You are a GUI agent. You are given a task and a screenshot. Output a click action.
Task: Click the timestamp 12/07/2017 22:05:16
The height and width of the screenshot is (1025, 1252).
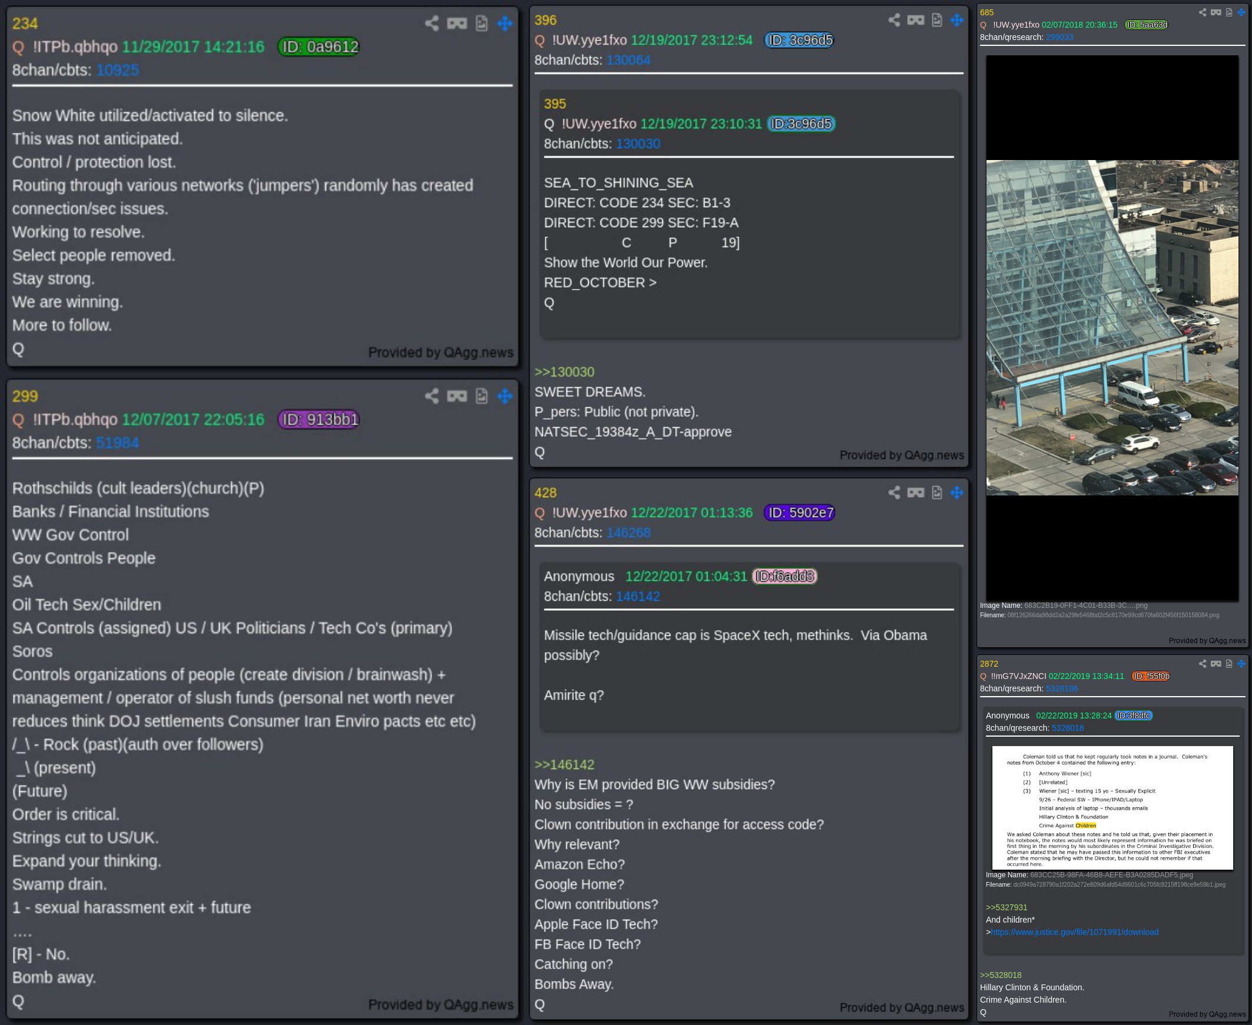tap(193, 419)
